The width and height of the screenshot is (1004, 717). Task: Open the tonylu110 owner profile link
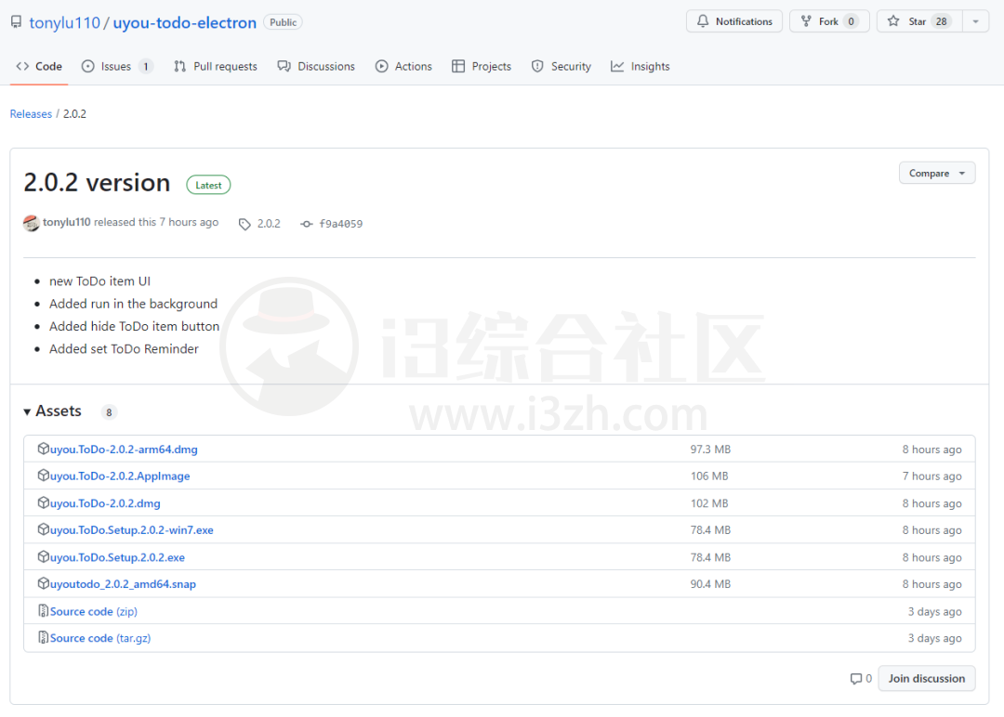click(65, 22)
